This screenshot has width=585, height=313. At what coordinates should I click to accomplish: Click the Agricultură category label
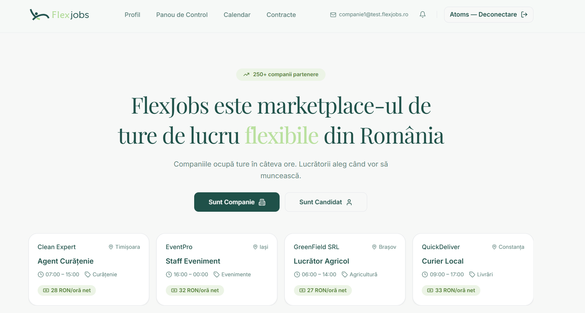(363, 275)
